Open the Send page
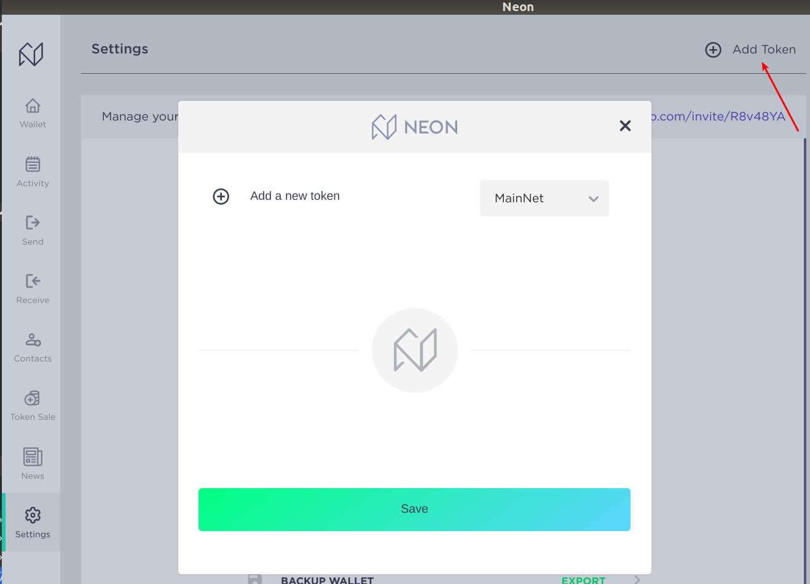The height and width of the screenshot is (584, 810). [x=33, y=231]
